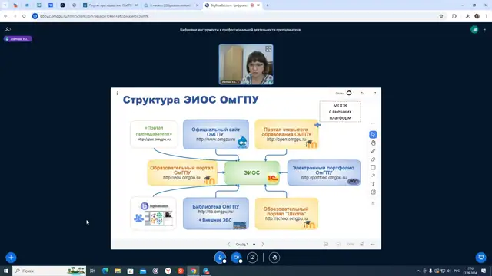Viewport: 492px width, 276px height.
Task: Open presentation options three-dot menu
Action: point(117,94)
